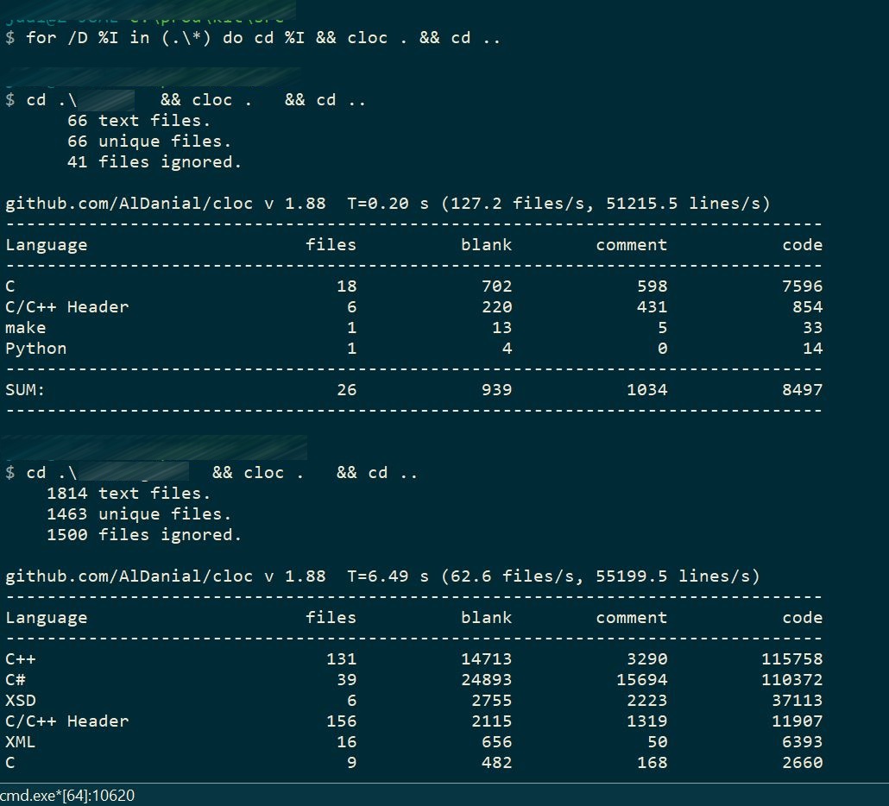Click 'C#' language row label
The width and height of the screenshot is (889, 806).
pyautogui.click(x=16, y=680)
